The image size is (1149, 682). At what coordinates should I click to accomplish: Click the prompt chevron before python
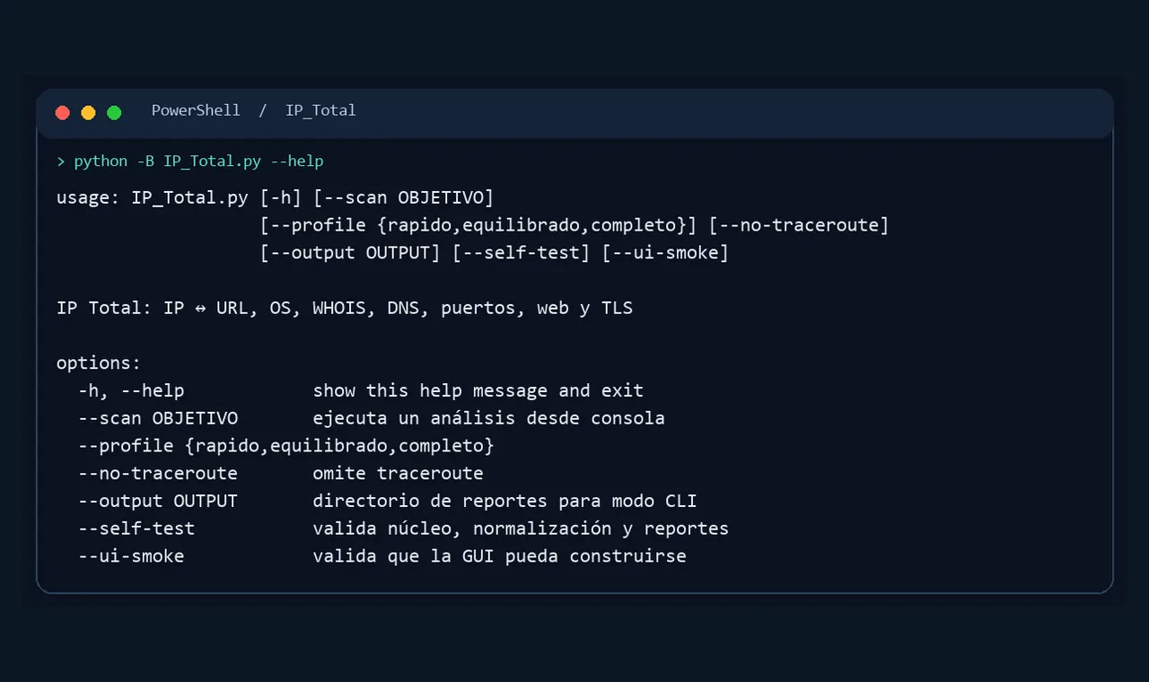(61, 162)
